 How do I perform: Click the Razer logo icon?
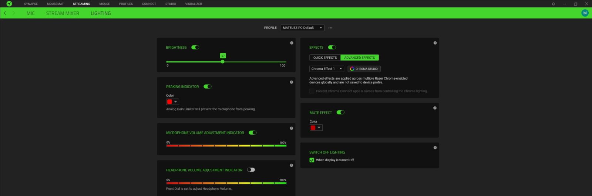(9, 4)
